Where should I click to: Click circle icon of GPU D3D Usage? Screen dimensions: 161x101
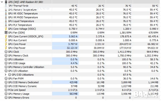6,63
